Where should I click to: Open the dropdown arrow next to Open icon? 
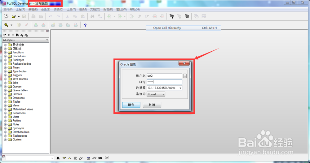[19, 17]
